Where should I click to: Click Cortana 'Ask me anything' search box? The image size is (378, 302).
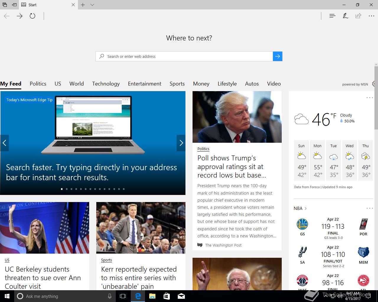click(65, 296)
